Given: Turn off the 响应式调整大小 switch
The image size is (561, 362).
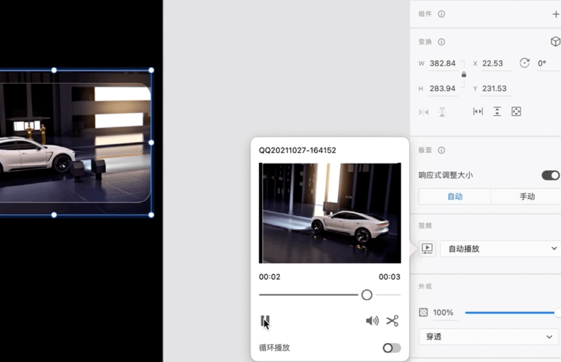Looking at the screenshot, I should (x=551, y=175).
